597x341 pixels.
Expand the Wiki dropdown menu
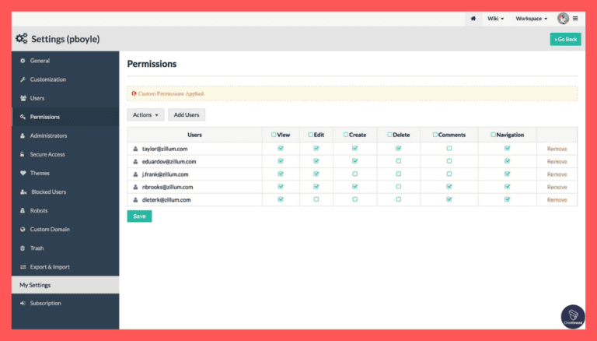496,18
